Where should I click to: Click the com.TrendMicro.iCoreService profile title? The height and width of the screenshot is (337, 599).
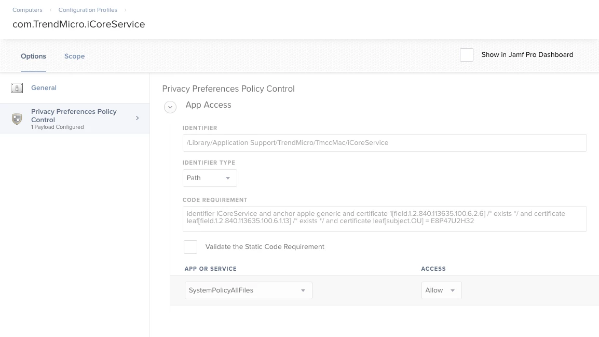[x=79, y=24]
